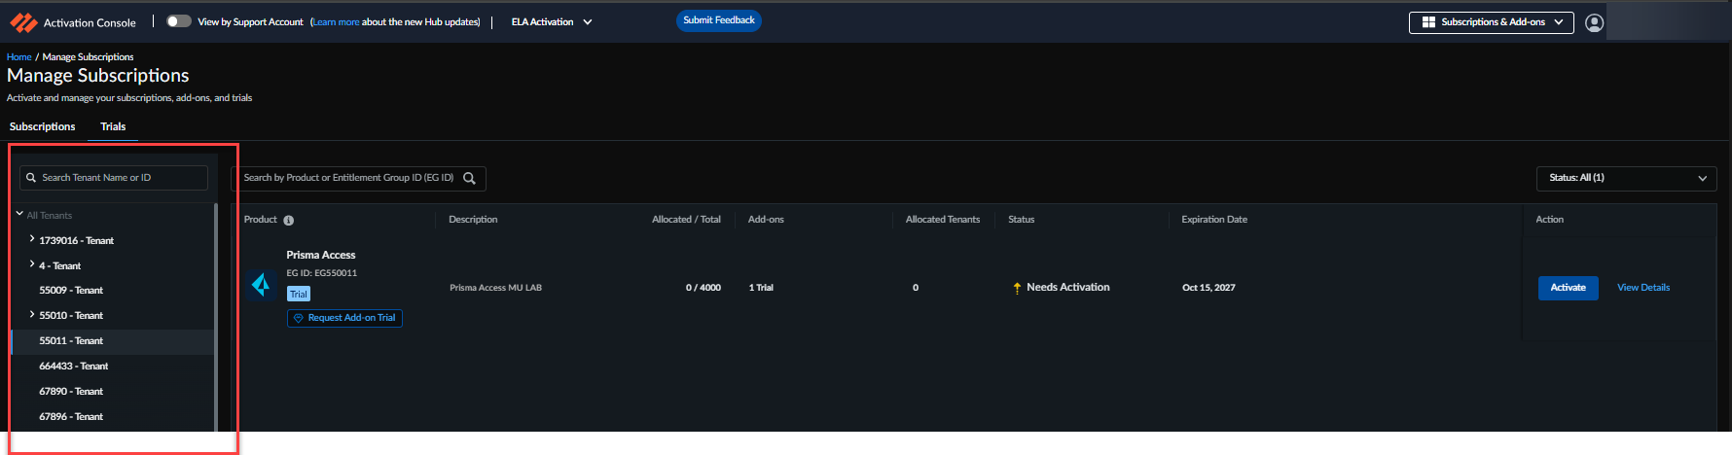Open the Status: All filter dropdown

1626,178
